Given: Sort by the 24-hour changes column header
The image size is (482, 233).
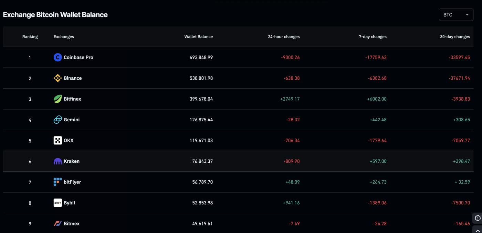Looking at the screenshot, I should pyautogui.click(x=283, y=36).
